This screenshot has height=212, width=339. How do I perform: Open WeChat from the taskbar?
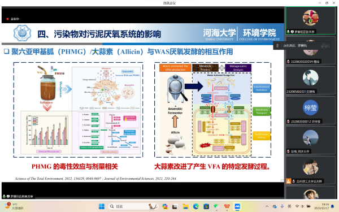tap(216, 206)
